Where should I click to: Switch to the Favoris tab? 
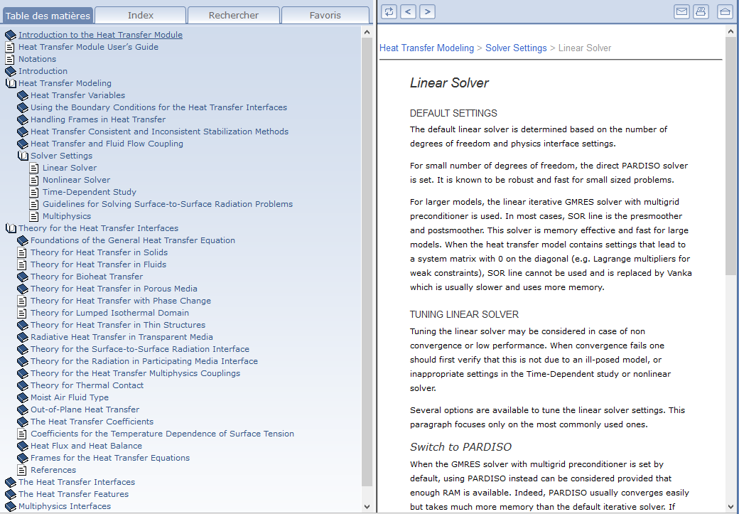pos(325,15)
